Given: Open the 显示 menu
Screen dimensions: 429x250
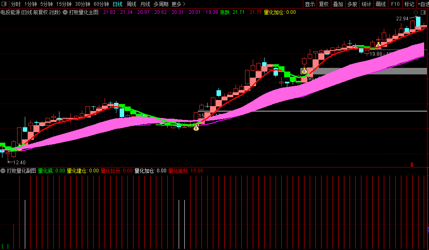Looking at the screenshot, I should (x=310, y=4).
